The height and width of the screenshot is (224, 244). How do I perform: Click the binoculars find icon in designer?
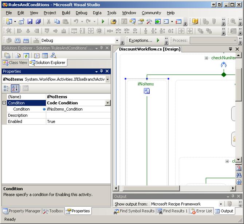[239, 175]
